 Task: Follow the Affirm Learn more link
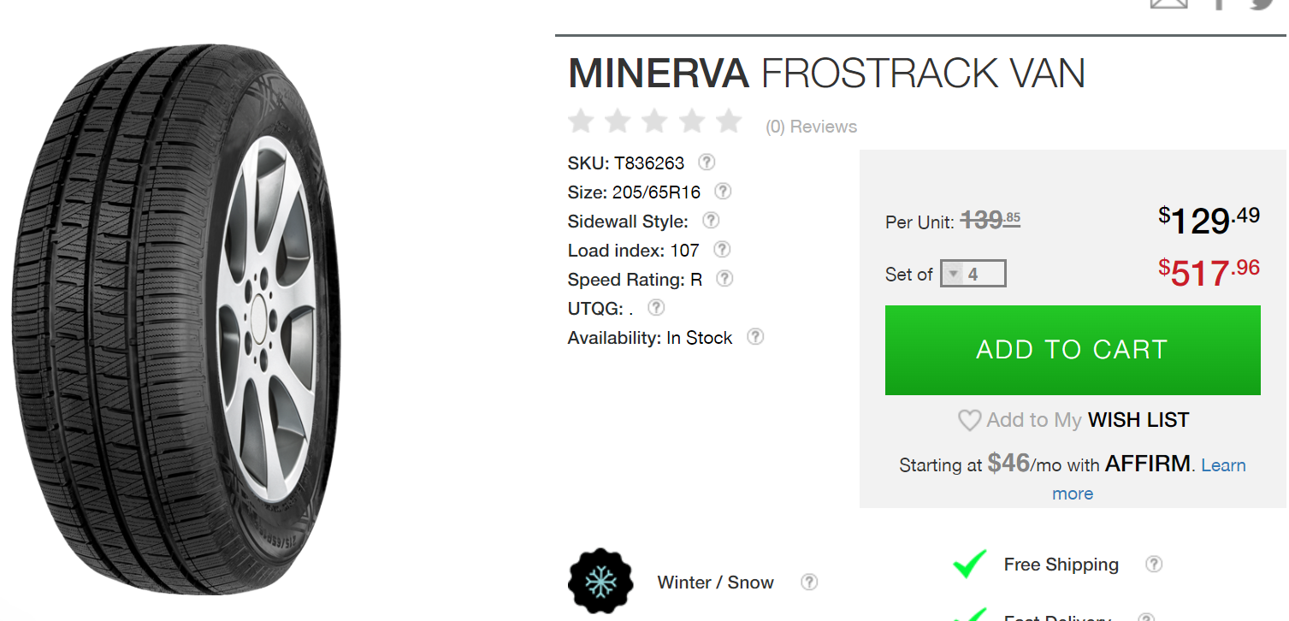tap(1222, 465)
